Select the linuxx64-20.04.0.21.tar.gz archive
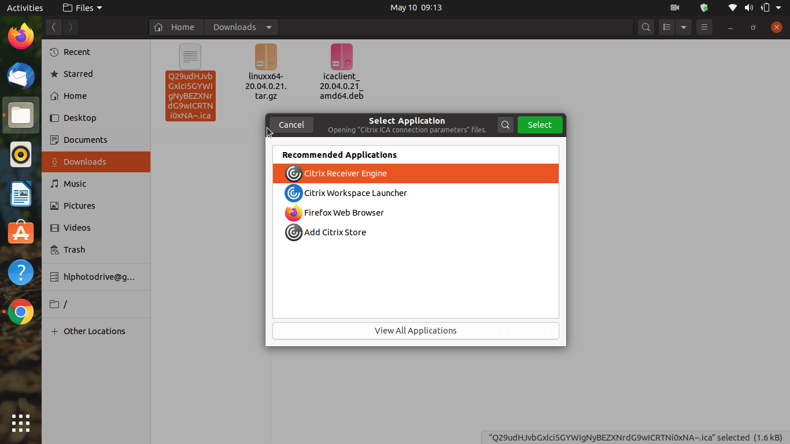This screenshot has height=444, width=790. 266,72
